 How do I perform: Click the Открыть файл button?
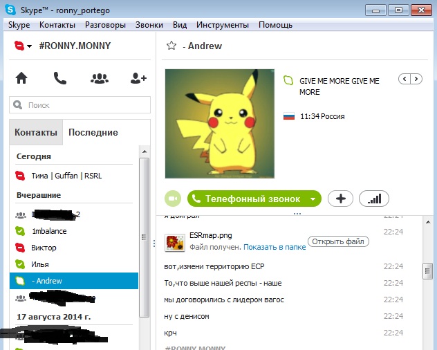[x=338, y=241]
